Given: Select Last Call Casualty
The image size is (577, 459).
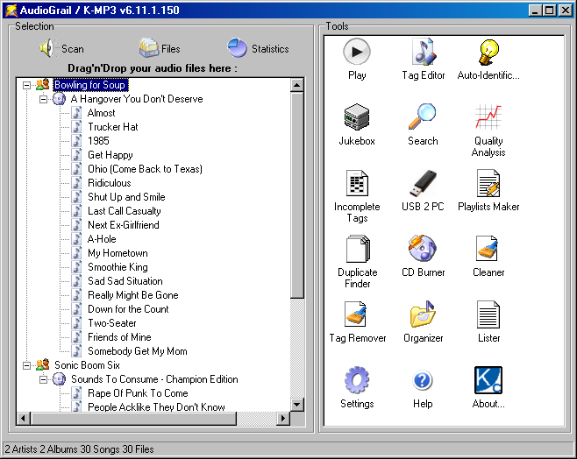Looking at the screenshot, I should coord(124,211).
